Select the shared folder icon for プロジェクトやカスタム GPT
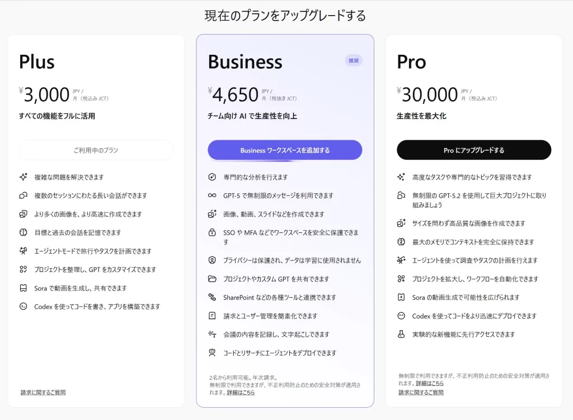The image size is (573, 420). [213, 279]
